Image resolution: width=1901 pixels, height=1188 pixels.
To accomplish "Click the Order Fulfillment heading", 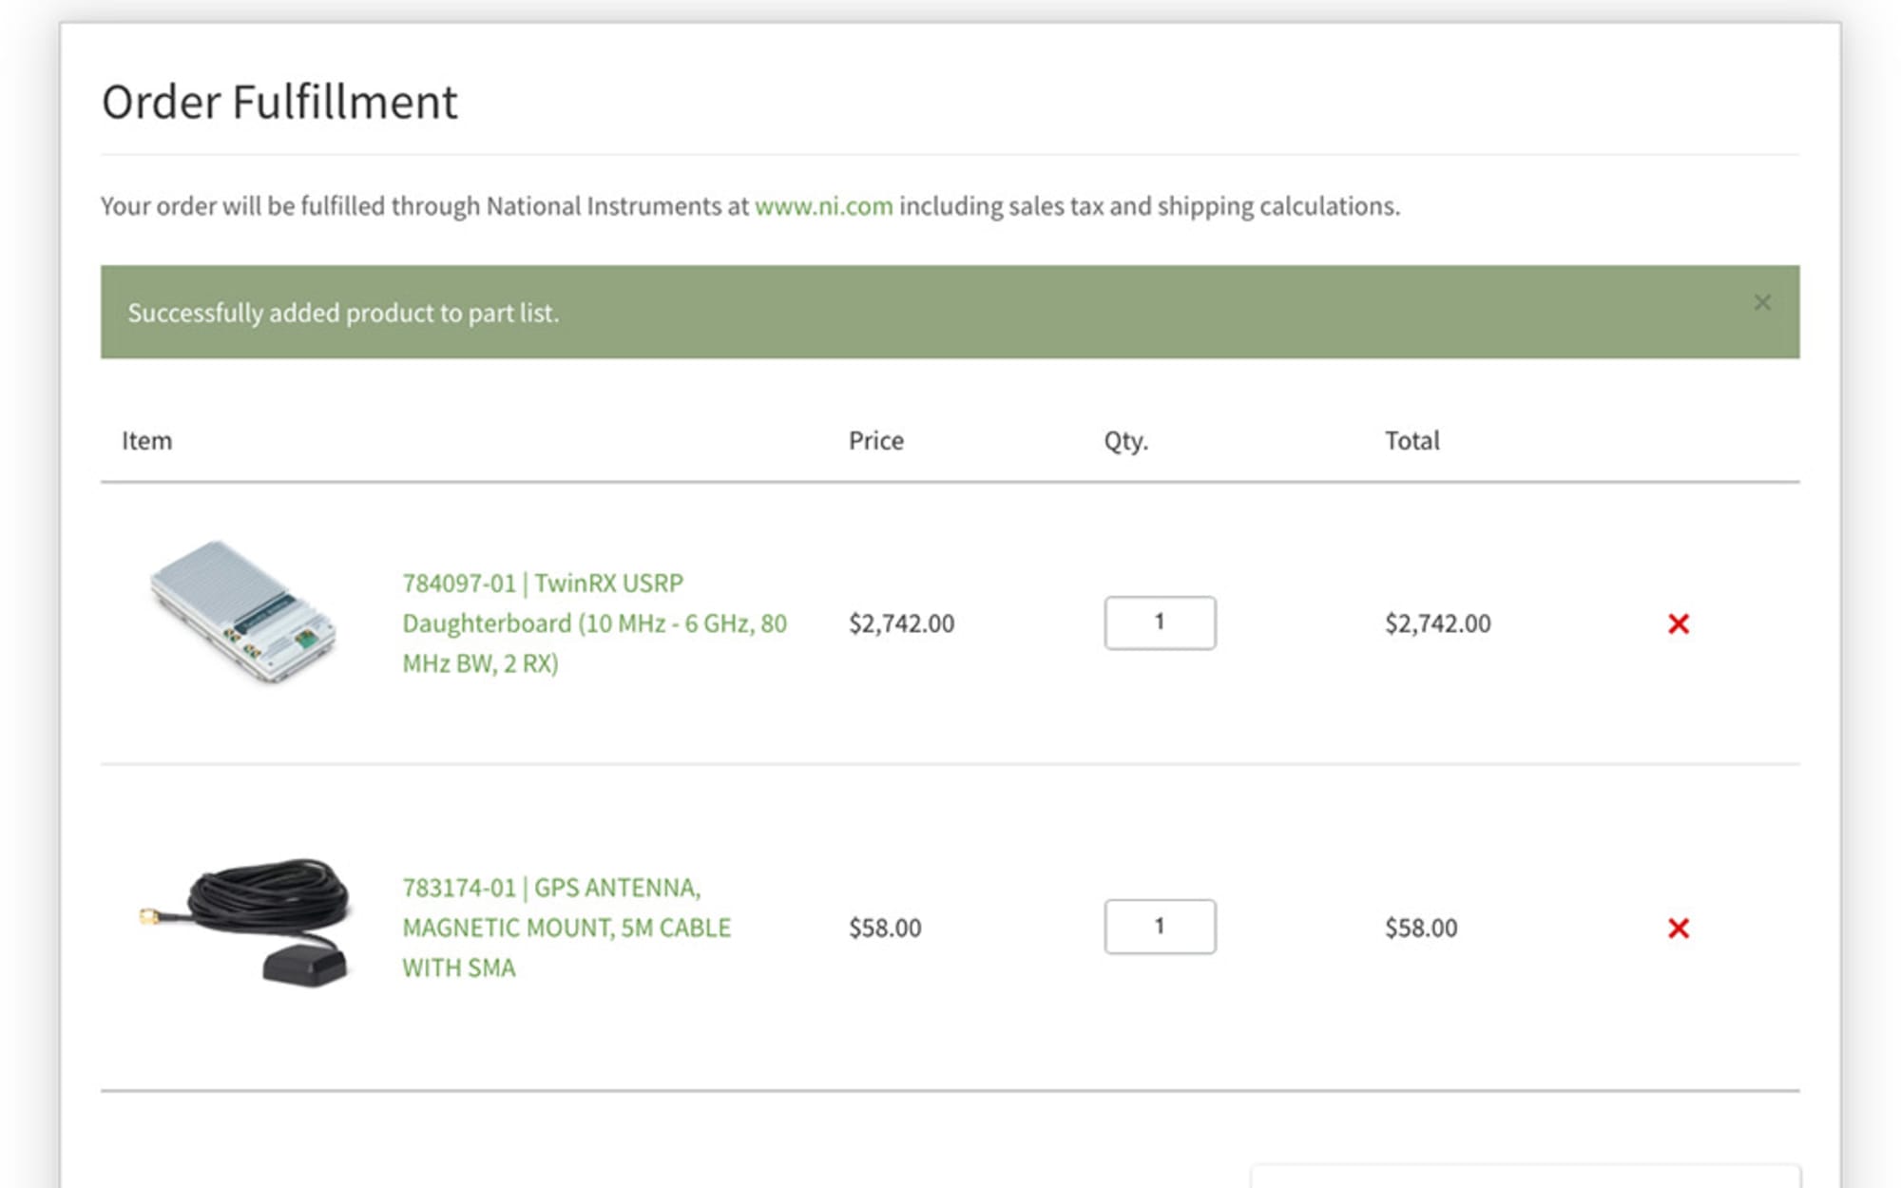I will tap(279, 102).
